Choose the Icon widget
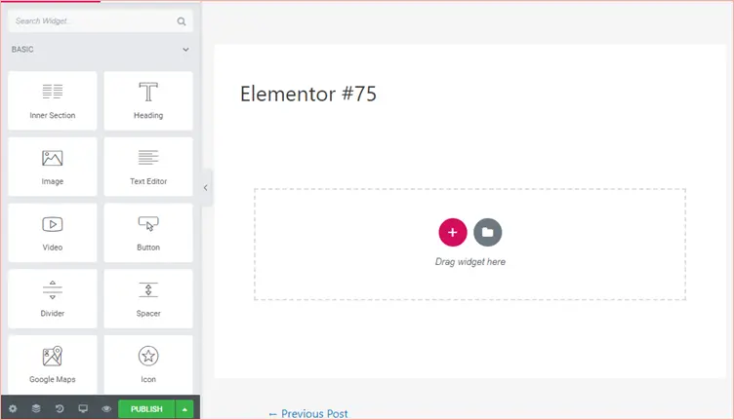734x420 pixels. pos(148,363)
